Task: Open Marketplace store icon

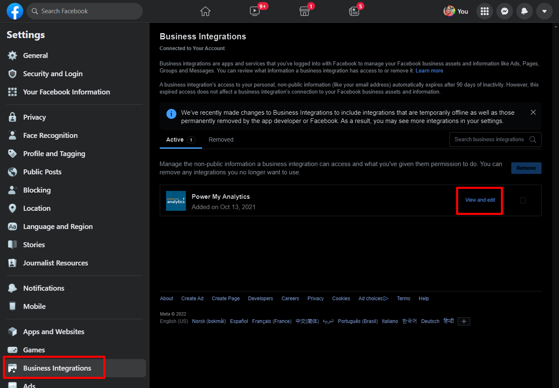Action: [x=305, y=11]
